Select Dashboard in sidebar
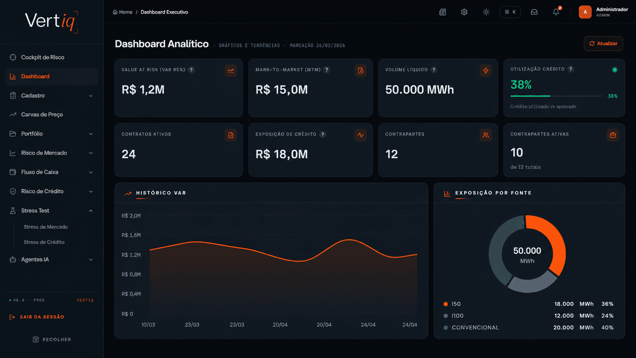This screenshot has width=636, height=358. coord(51,76)
